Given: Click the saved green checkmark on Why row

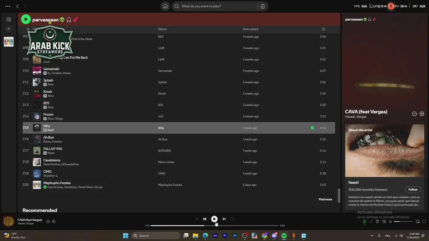Looking at the screenshot, I should [x=312, y=128].
